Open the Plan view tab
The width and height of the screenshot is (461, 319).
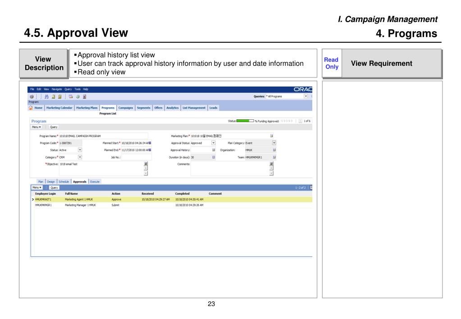tap(41, 182)
